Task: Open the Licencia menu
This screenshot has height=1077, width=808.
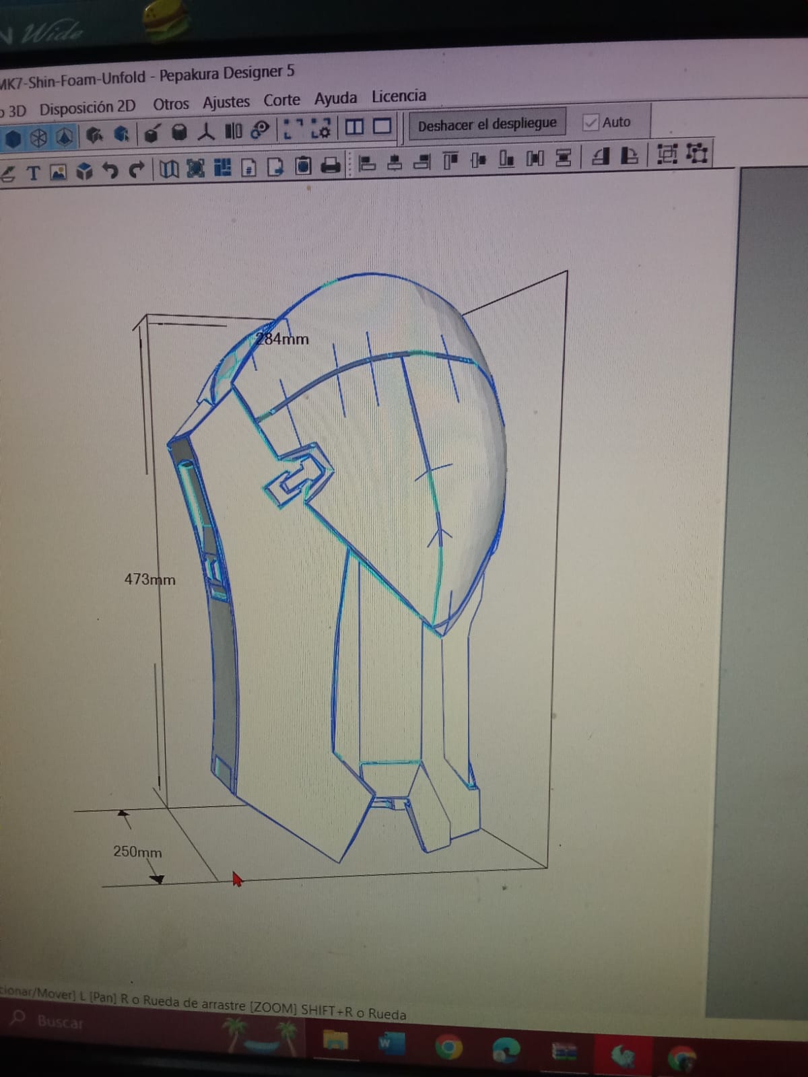Action: 399,96
